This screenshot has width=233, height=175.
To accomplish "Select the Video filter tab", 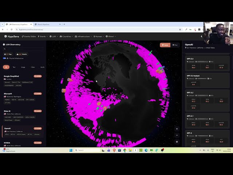I will click(x=33, y=67).
